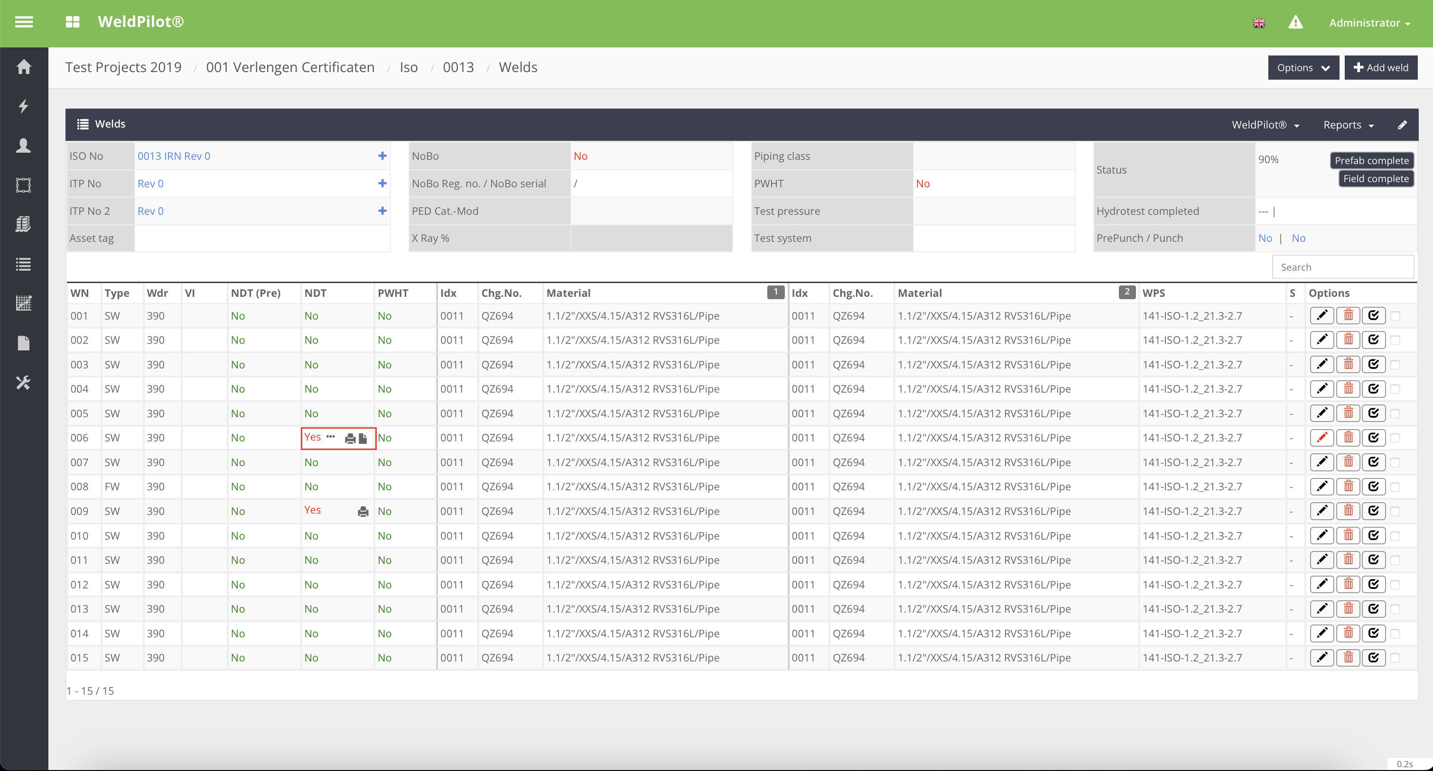Viewport: 1433px width, 771px height.
Task: Click the Iso breadcrumb item
Action: coord(409,67)
